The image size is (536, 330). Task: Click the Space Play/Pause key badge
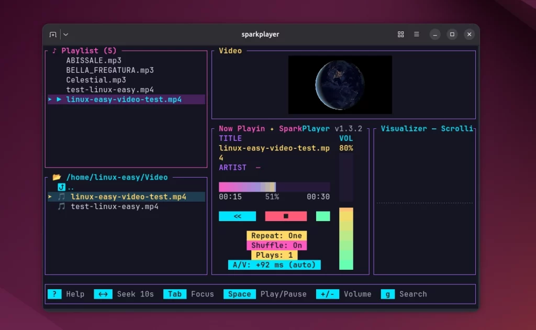tap(239, 294)
